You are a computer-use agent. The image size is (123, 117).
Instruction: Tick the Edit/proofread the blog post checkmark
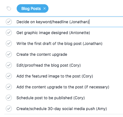click(9, 65)
